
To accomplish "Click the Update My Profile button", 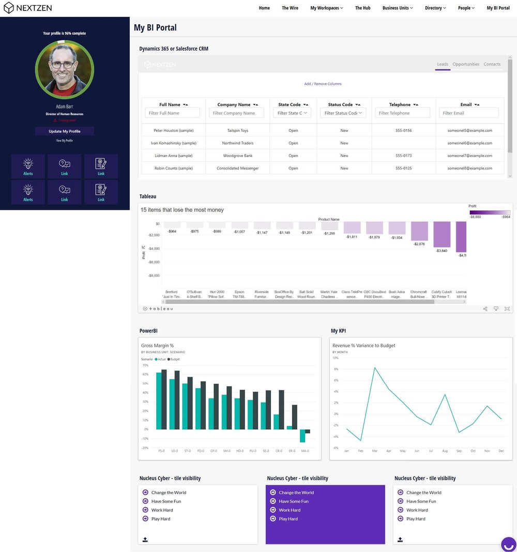I will (65, 131).
